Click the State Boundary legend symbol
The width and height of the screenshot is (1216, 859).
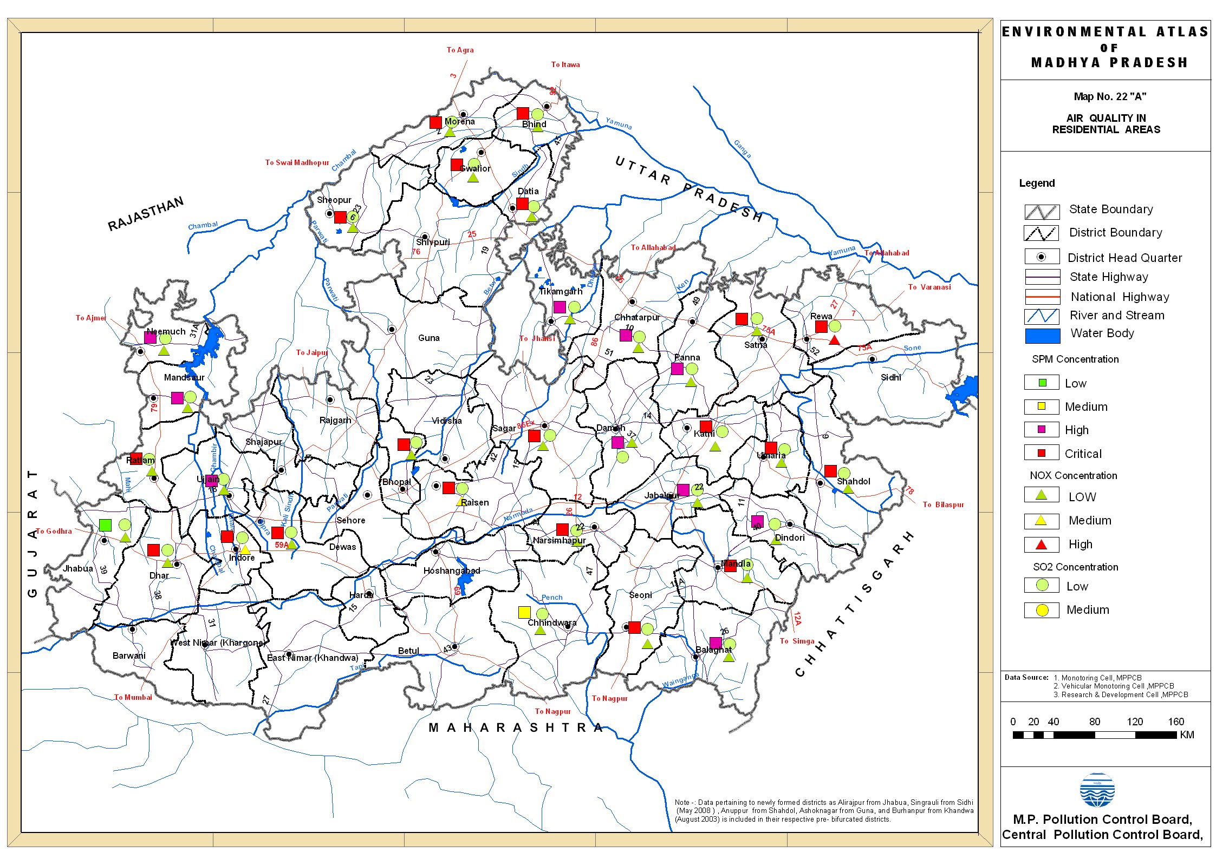pos(1042,212)
